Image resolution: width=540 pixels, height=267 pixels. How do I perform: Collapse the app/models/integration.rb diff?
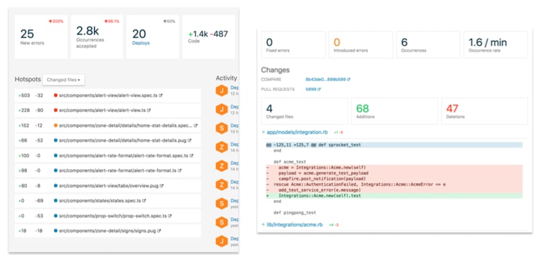click(x=263, y=132)
